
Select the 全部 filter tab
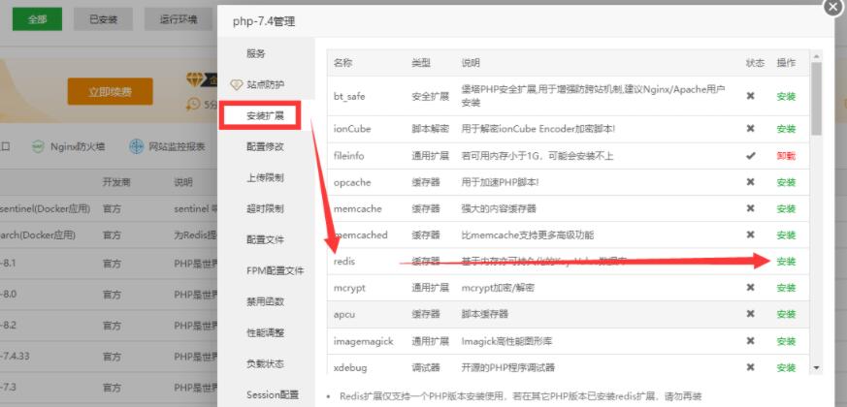point(37,19)
